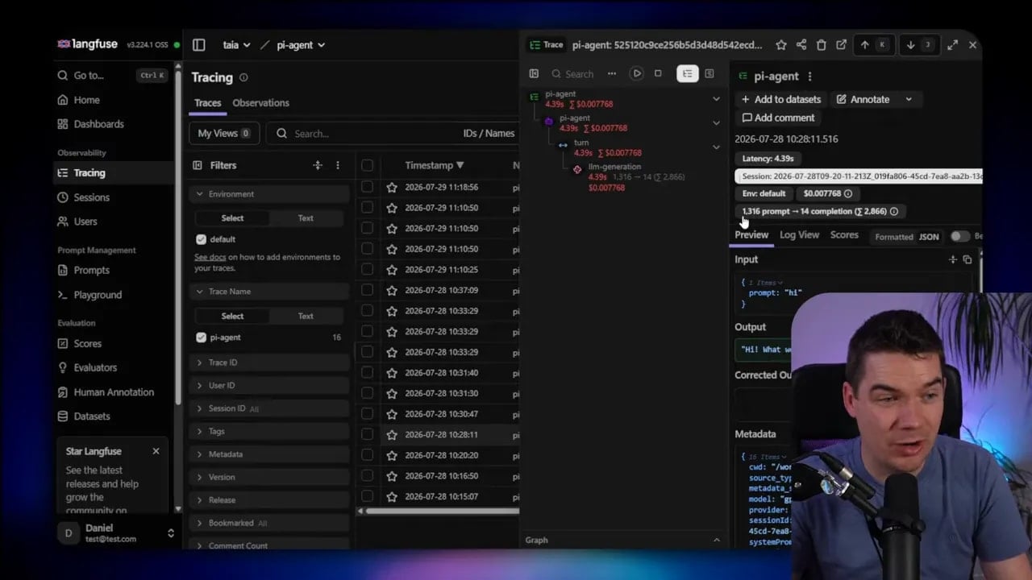This screenshot has width=1032, height=580.
Task: Share the trace via share icon
Action: (801, 45)
